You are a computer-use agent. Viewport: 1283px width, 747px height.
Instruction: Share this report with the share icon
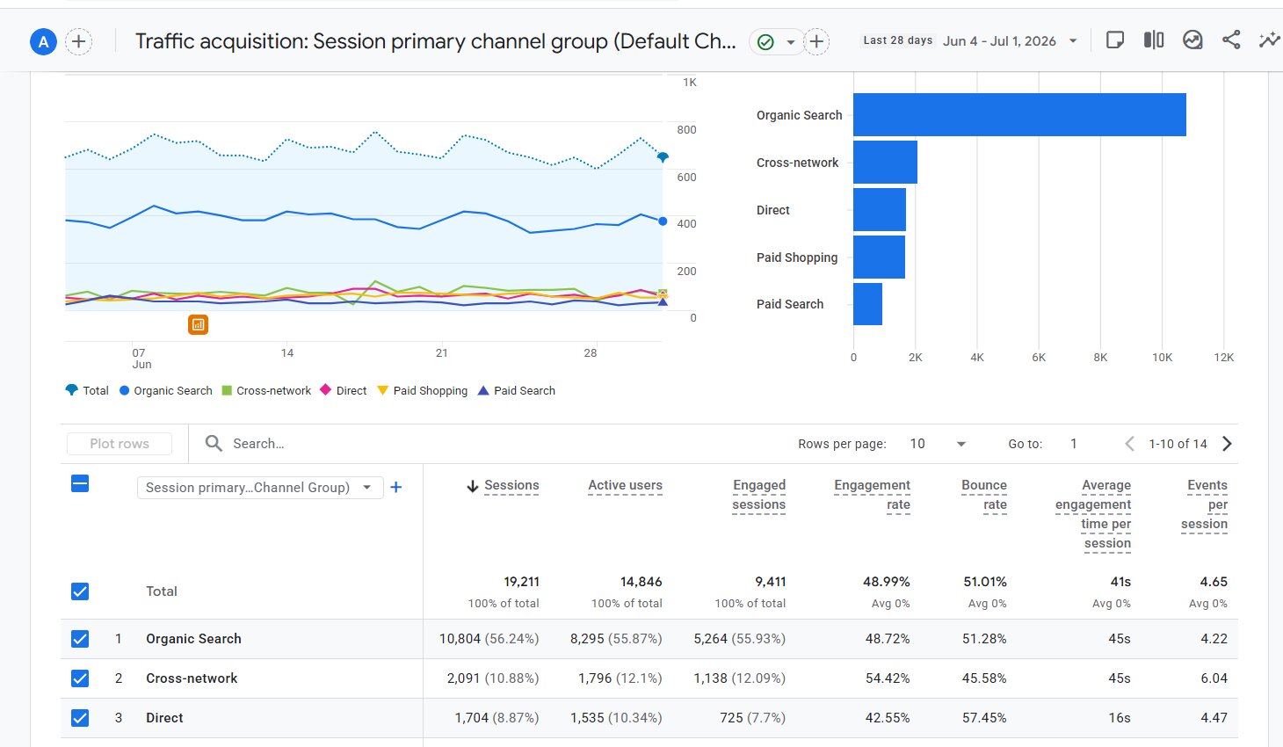(1231, 40)
